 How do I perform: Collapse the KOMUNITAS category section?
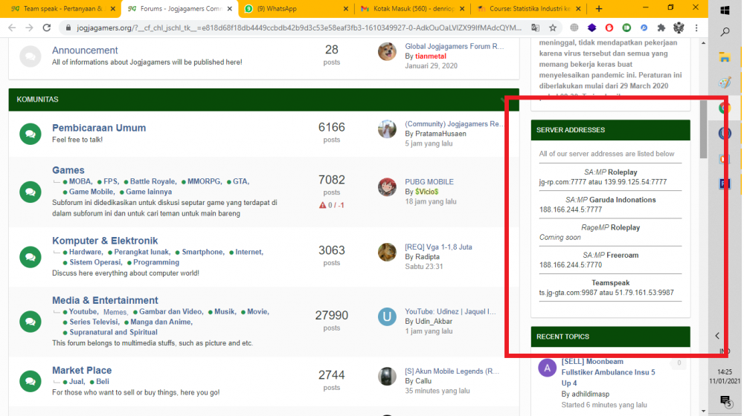(x=504, y=100)
